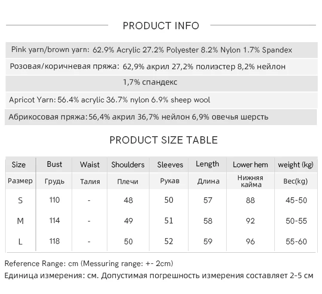The height and width of the screenshot is (294, 322).
Task: Click lower hem value 96 in the L row
Action: tap(250, 242)
